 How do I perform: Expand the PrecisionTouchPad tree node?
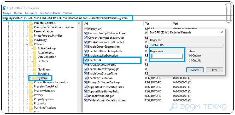(x=27, y=87)
